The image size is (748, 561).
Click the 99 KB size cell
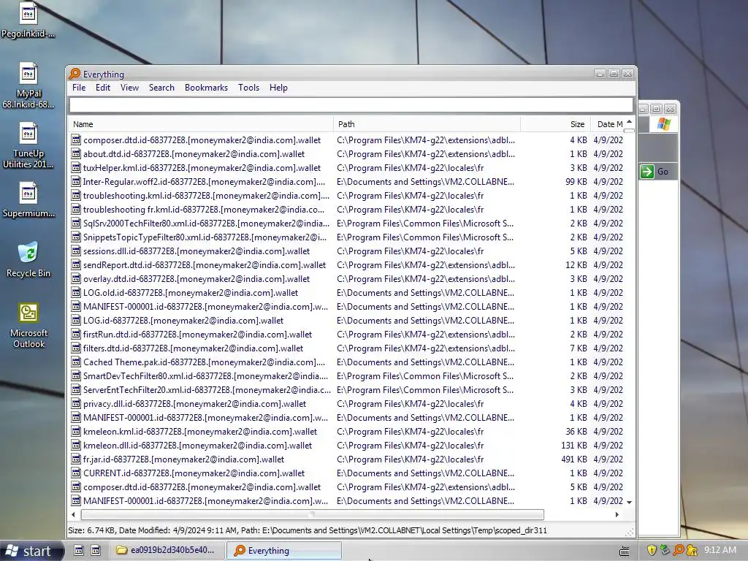[576, 182]
